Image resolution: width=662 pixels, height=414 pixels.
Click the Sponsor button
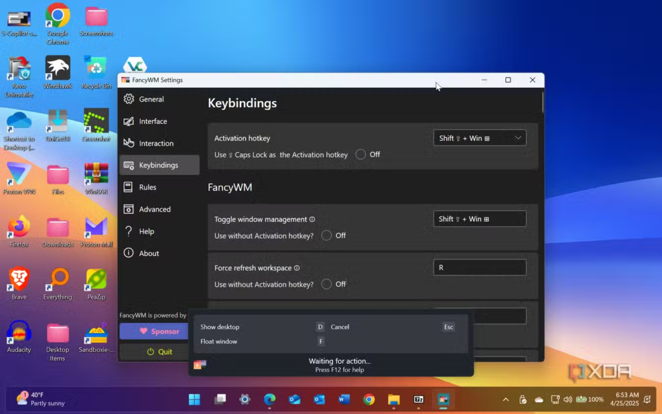click(154, 331)
